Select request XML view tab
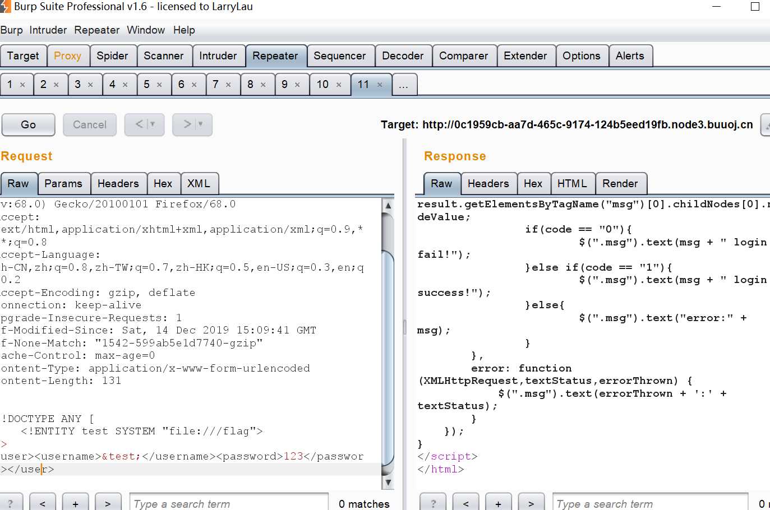Image resolution: width=770 pixels, height=510 pixels. (199, 184)
